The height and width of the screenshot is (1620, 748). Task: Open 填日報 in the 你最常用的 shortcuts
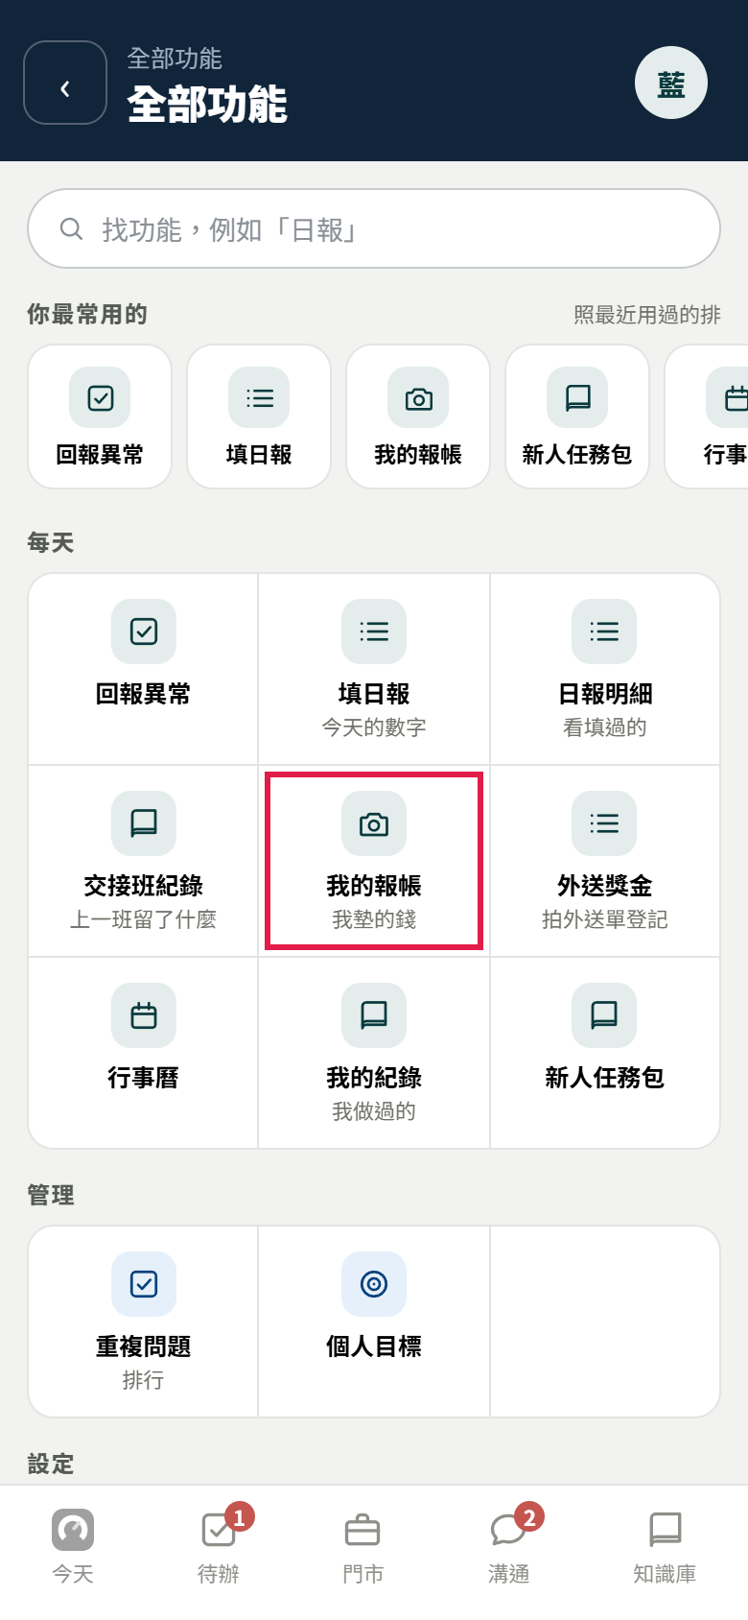point(259,417)
